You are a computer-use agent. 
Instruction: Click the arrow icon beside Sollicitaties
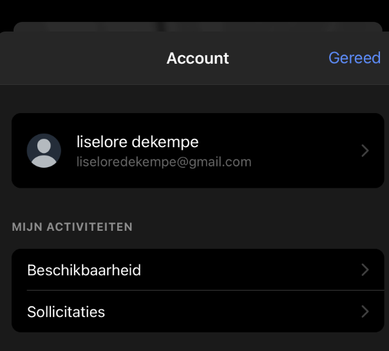tap(365, 312)
